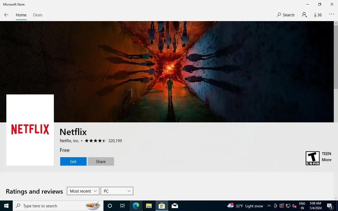Open Search in Microsoft Store

point(285,15)
